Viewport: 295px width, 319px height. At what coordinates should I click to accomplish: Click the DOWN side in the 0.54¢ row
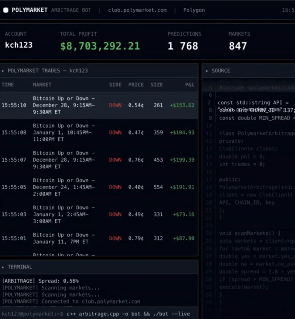[115, 105]
